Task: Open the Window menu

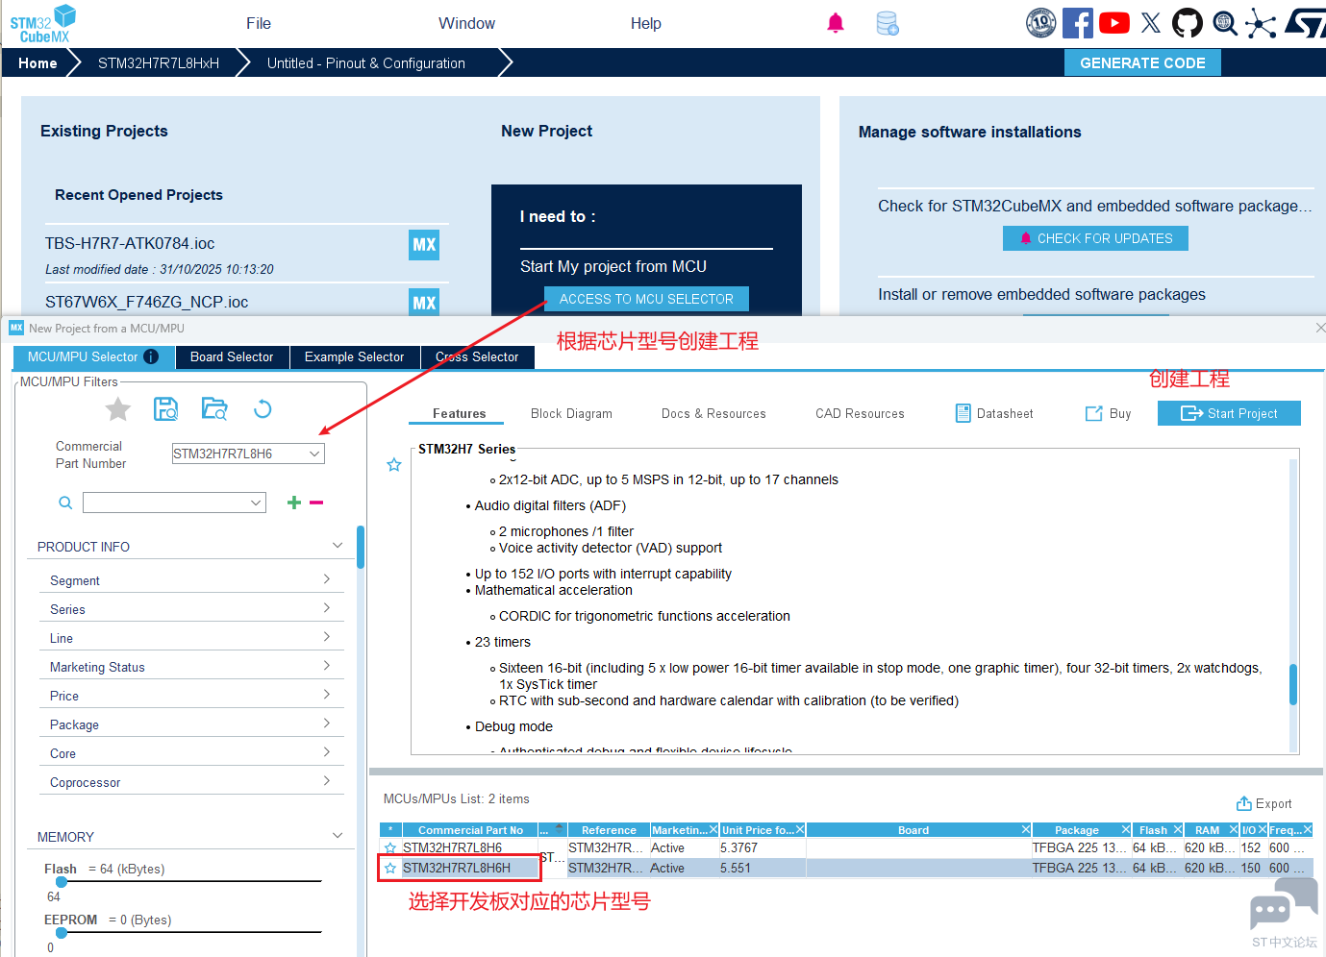Action: [x=466, y=23]
